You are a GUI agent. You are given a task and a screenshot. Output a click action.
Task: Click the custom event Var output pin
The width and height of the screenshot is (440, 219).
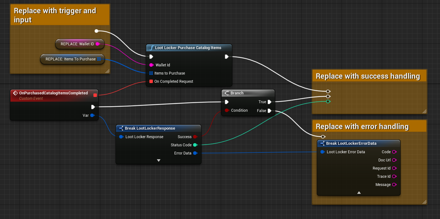point(92,115)
